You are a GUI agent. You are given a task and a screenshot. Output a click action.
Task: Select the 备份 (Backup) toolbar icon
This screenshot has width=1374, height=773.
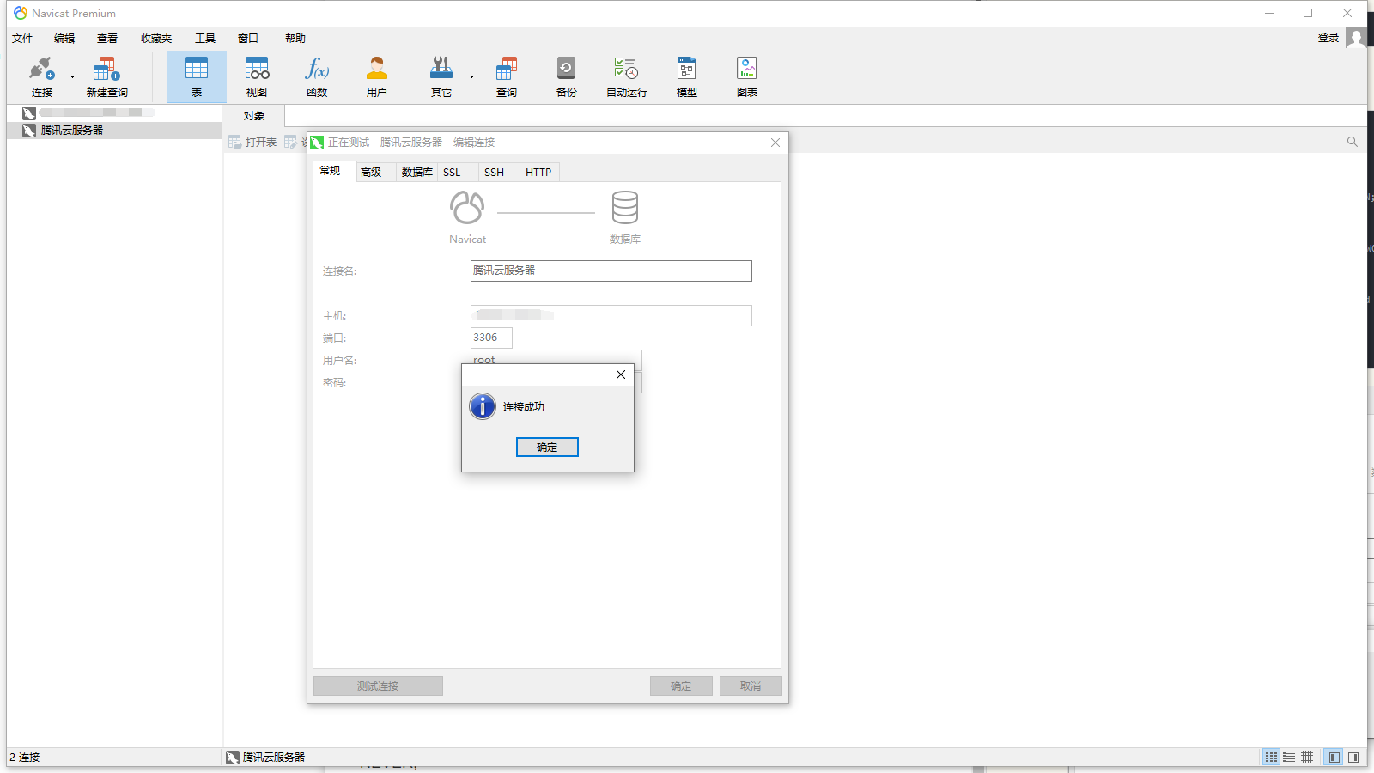click(567, 76)
